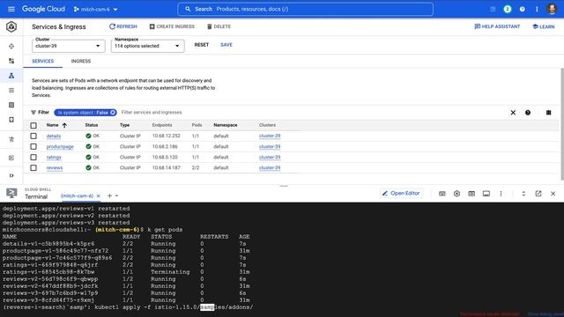Open new terminal tab dropdown arrow
The image size is (564, 317).
pyautogui.click(x=117, y=195)
